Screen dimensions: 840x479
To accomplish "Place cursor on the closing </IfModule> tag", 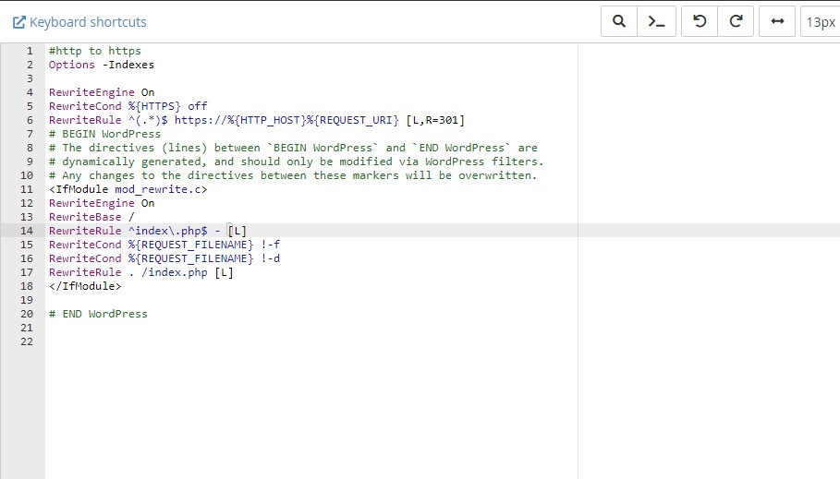I will click(85, 286).
